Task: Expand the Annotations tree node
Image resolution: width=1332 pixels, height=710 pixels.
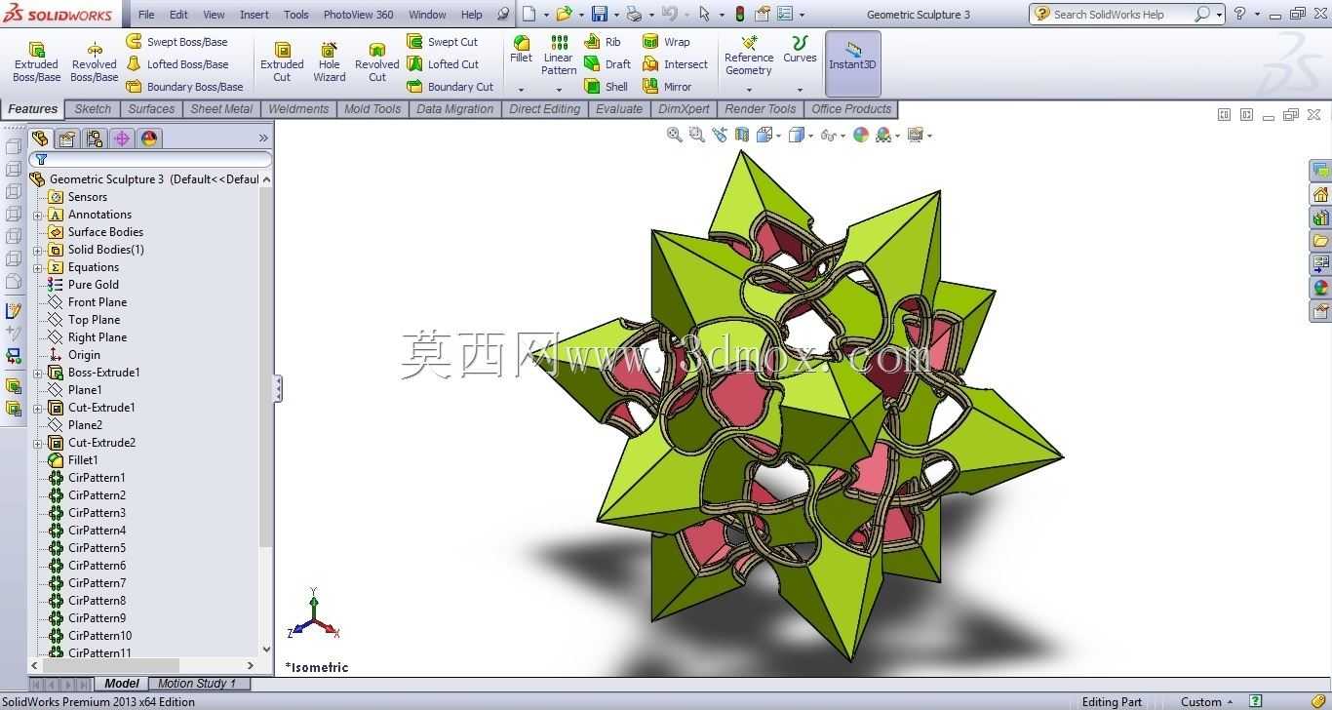Action: click(x=38, y=215)
